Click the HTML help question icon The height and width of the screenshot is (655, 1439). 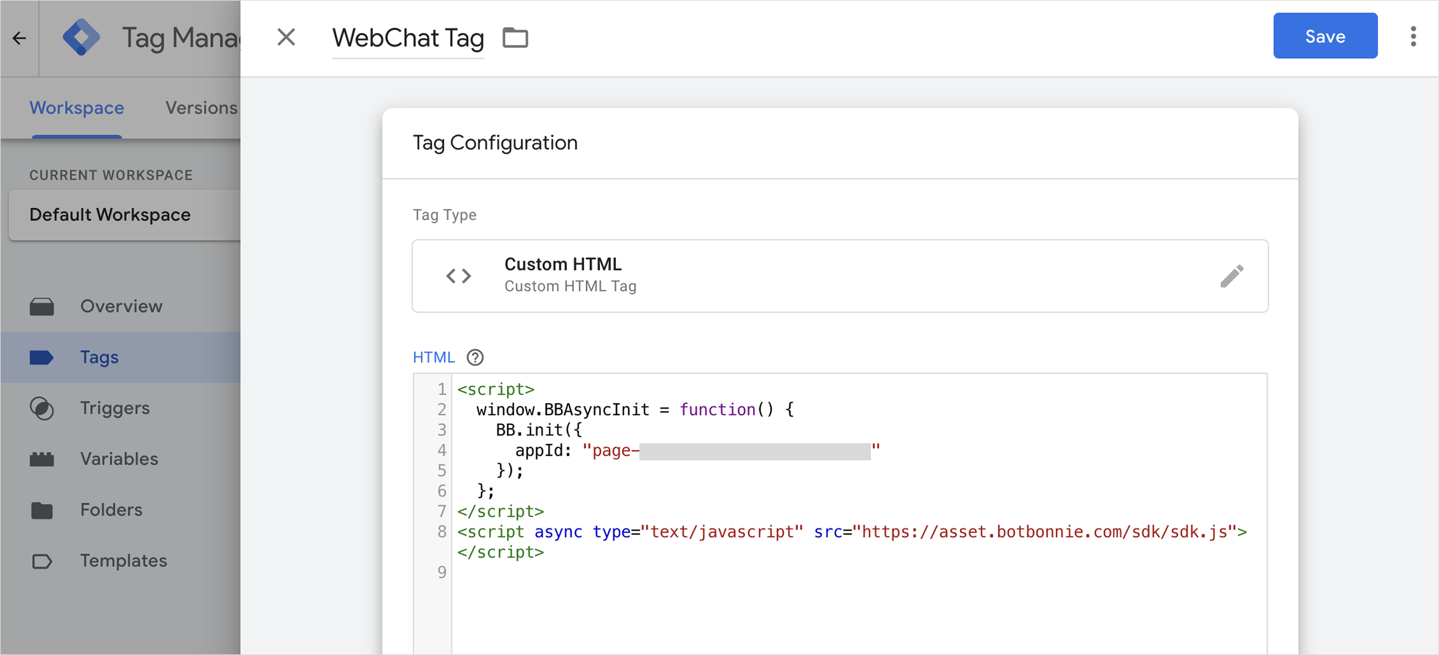[x=475, y=357]
